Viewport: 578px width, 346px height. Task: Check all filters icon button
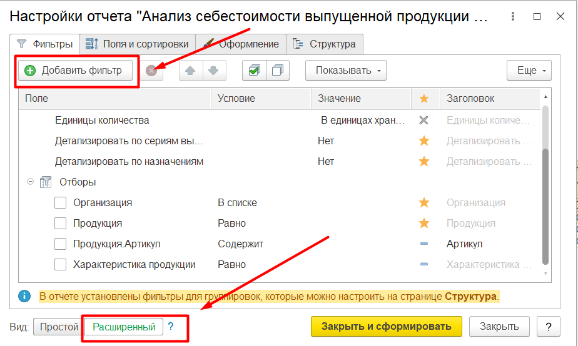coord(254,71)
